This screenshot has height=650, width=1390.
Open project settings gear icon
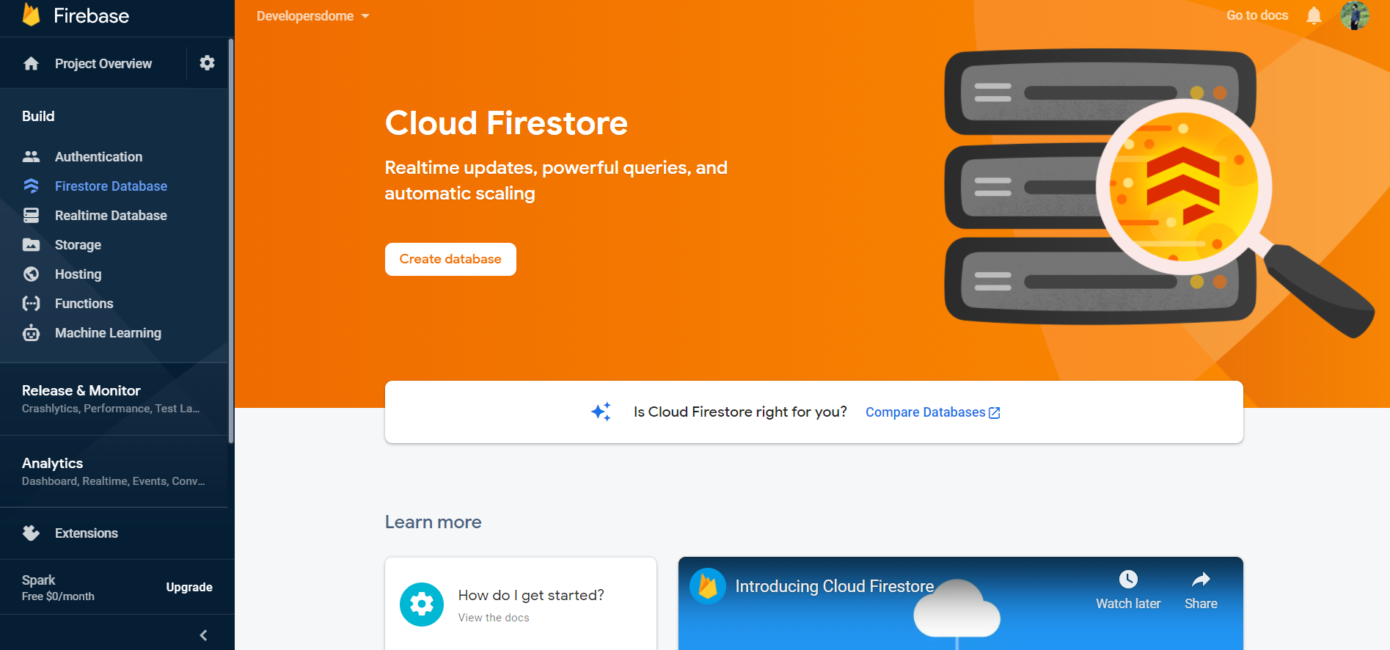tap(207, 63)
